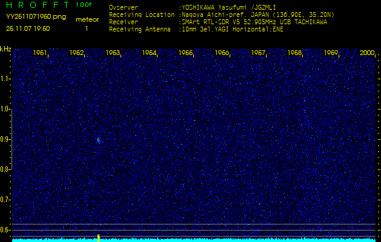This screenshot has width=381, height=242.
Task: Click the 1951 time marker
Action: pos(41,53)
